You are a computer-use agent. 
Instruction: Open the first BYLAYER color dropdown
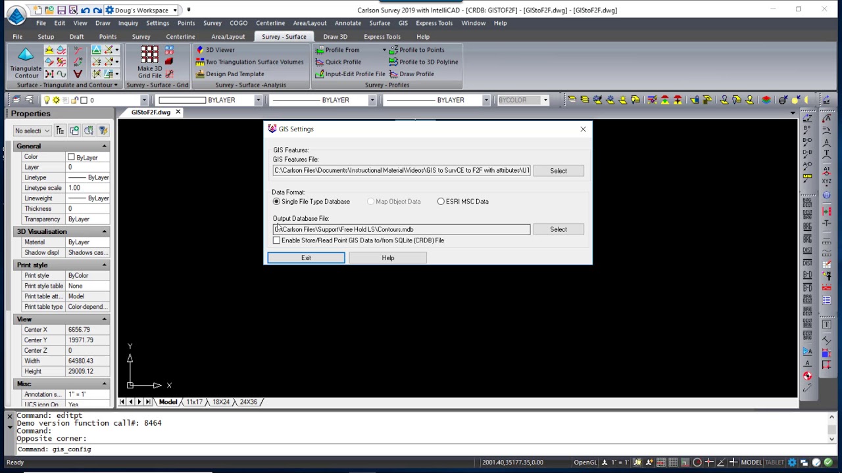click(258, 100)
